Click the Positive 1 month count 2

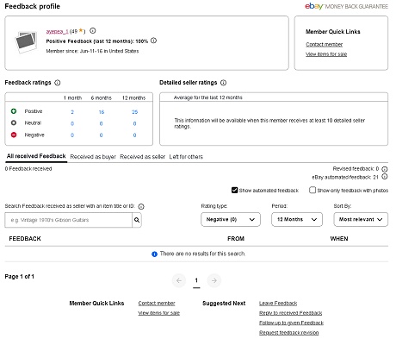(x=72, y=112)
